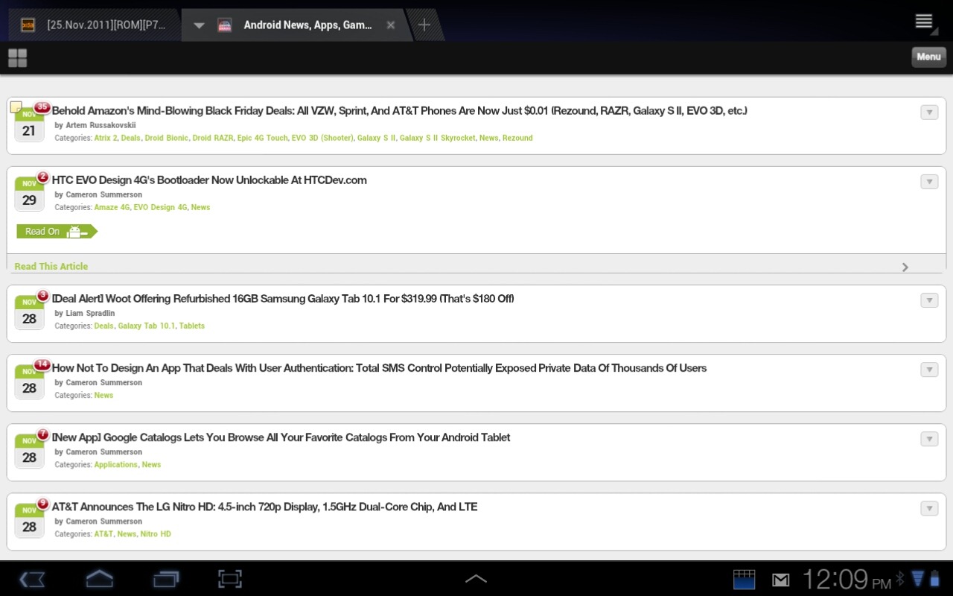Open a new browser tab with plus icon
Screen dimensions: 953x596
point(424,25)
